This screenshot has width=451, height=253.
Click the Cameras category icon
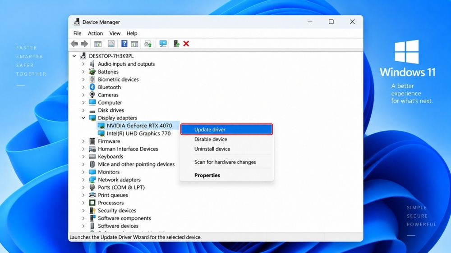(x=92, y=95)
